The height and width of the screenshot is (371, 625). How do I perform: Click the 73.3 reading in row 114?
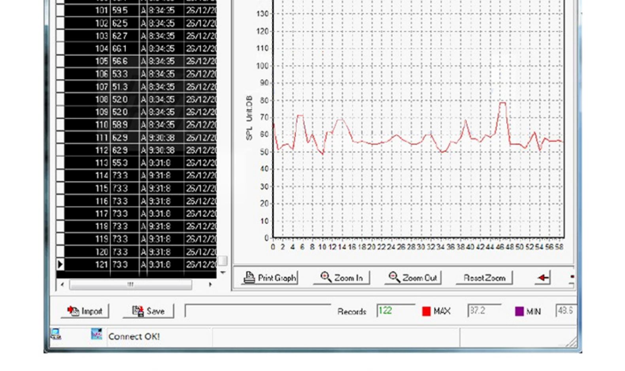pyautogui.click(x=120, y=175)
